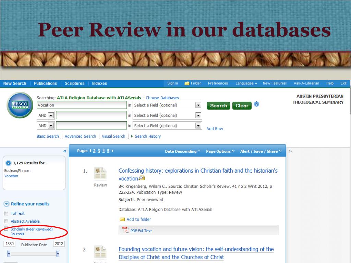This screenshot has height=263, width=351.
Task: Click Exit in top bar
Action: tap(343, 83)
